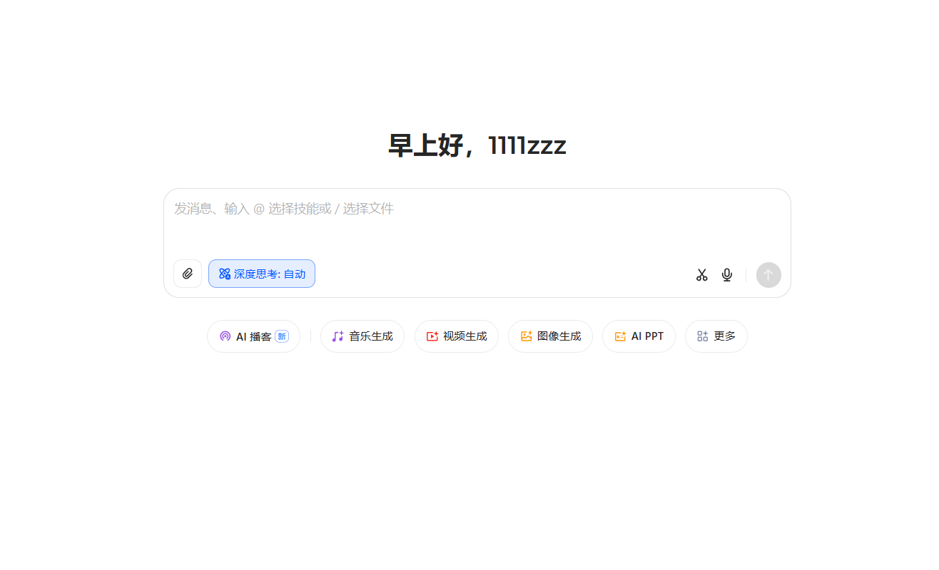939x570 pixels.
Task: Click the red video icon beside 视频生成
Action: click(432, 336)
